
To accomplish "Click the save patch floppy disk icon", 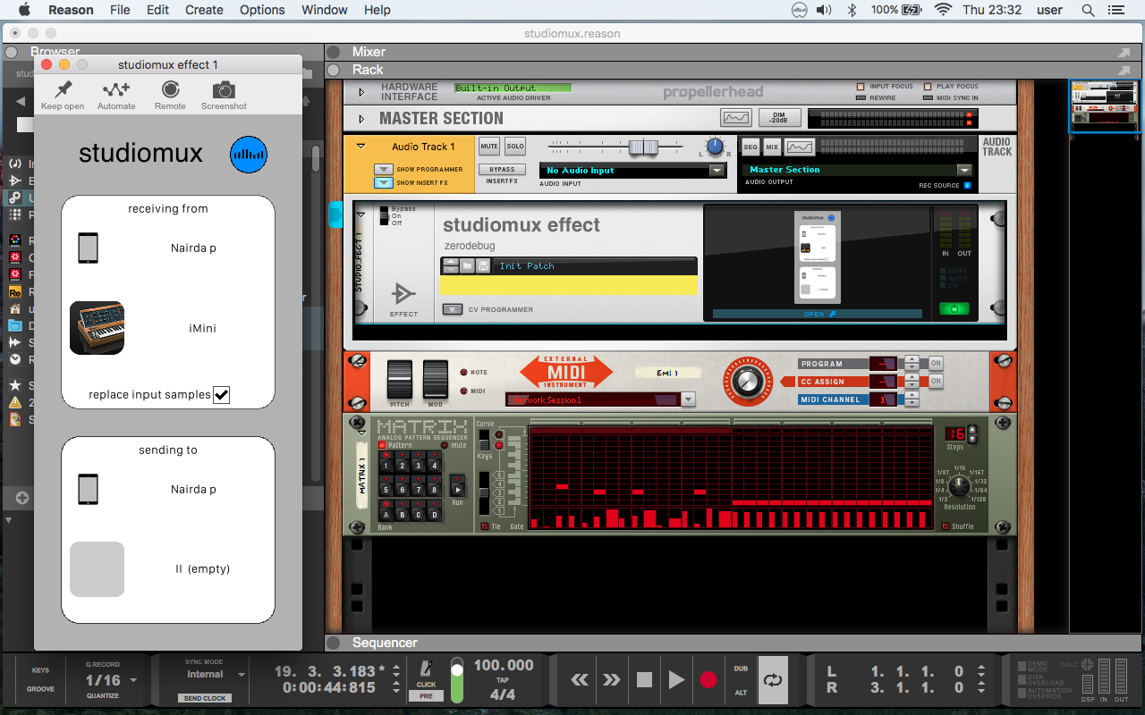I will pos(483,265).
